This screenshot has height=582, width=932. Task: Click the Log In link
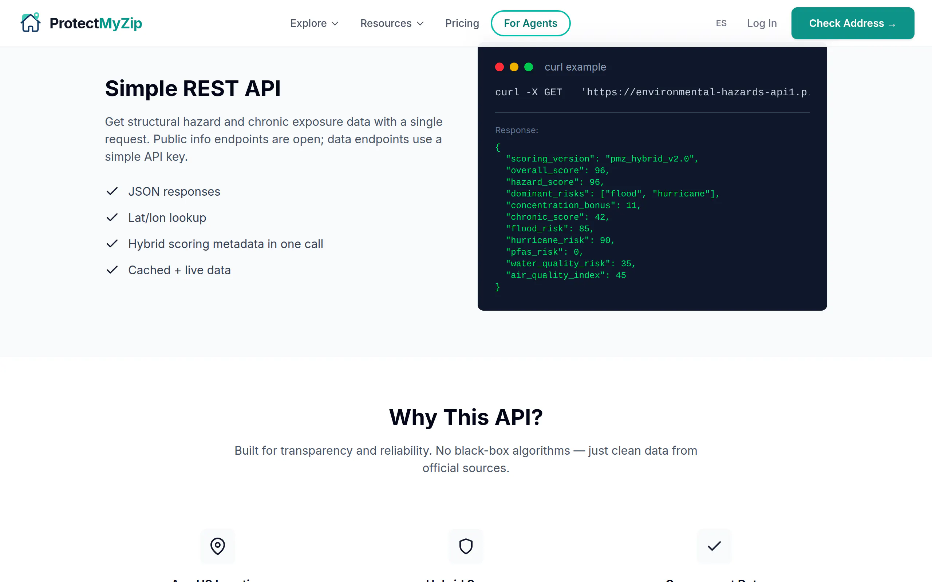[761, 24]
